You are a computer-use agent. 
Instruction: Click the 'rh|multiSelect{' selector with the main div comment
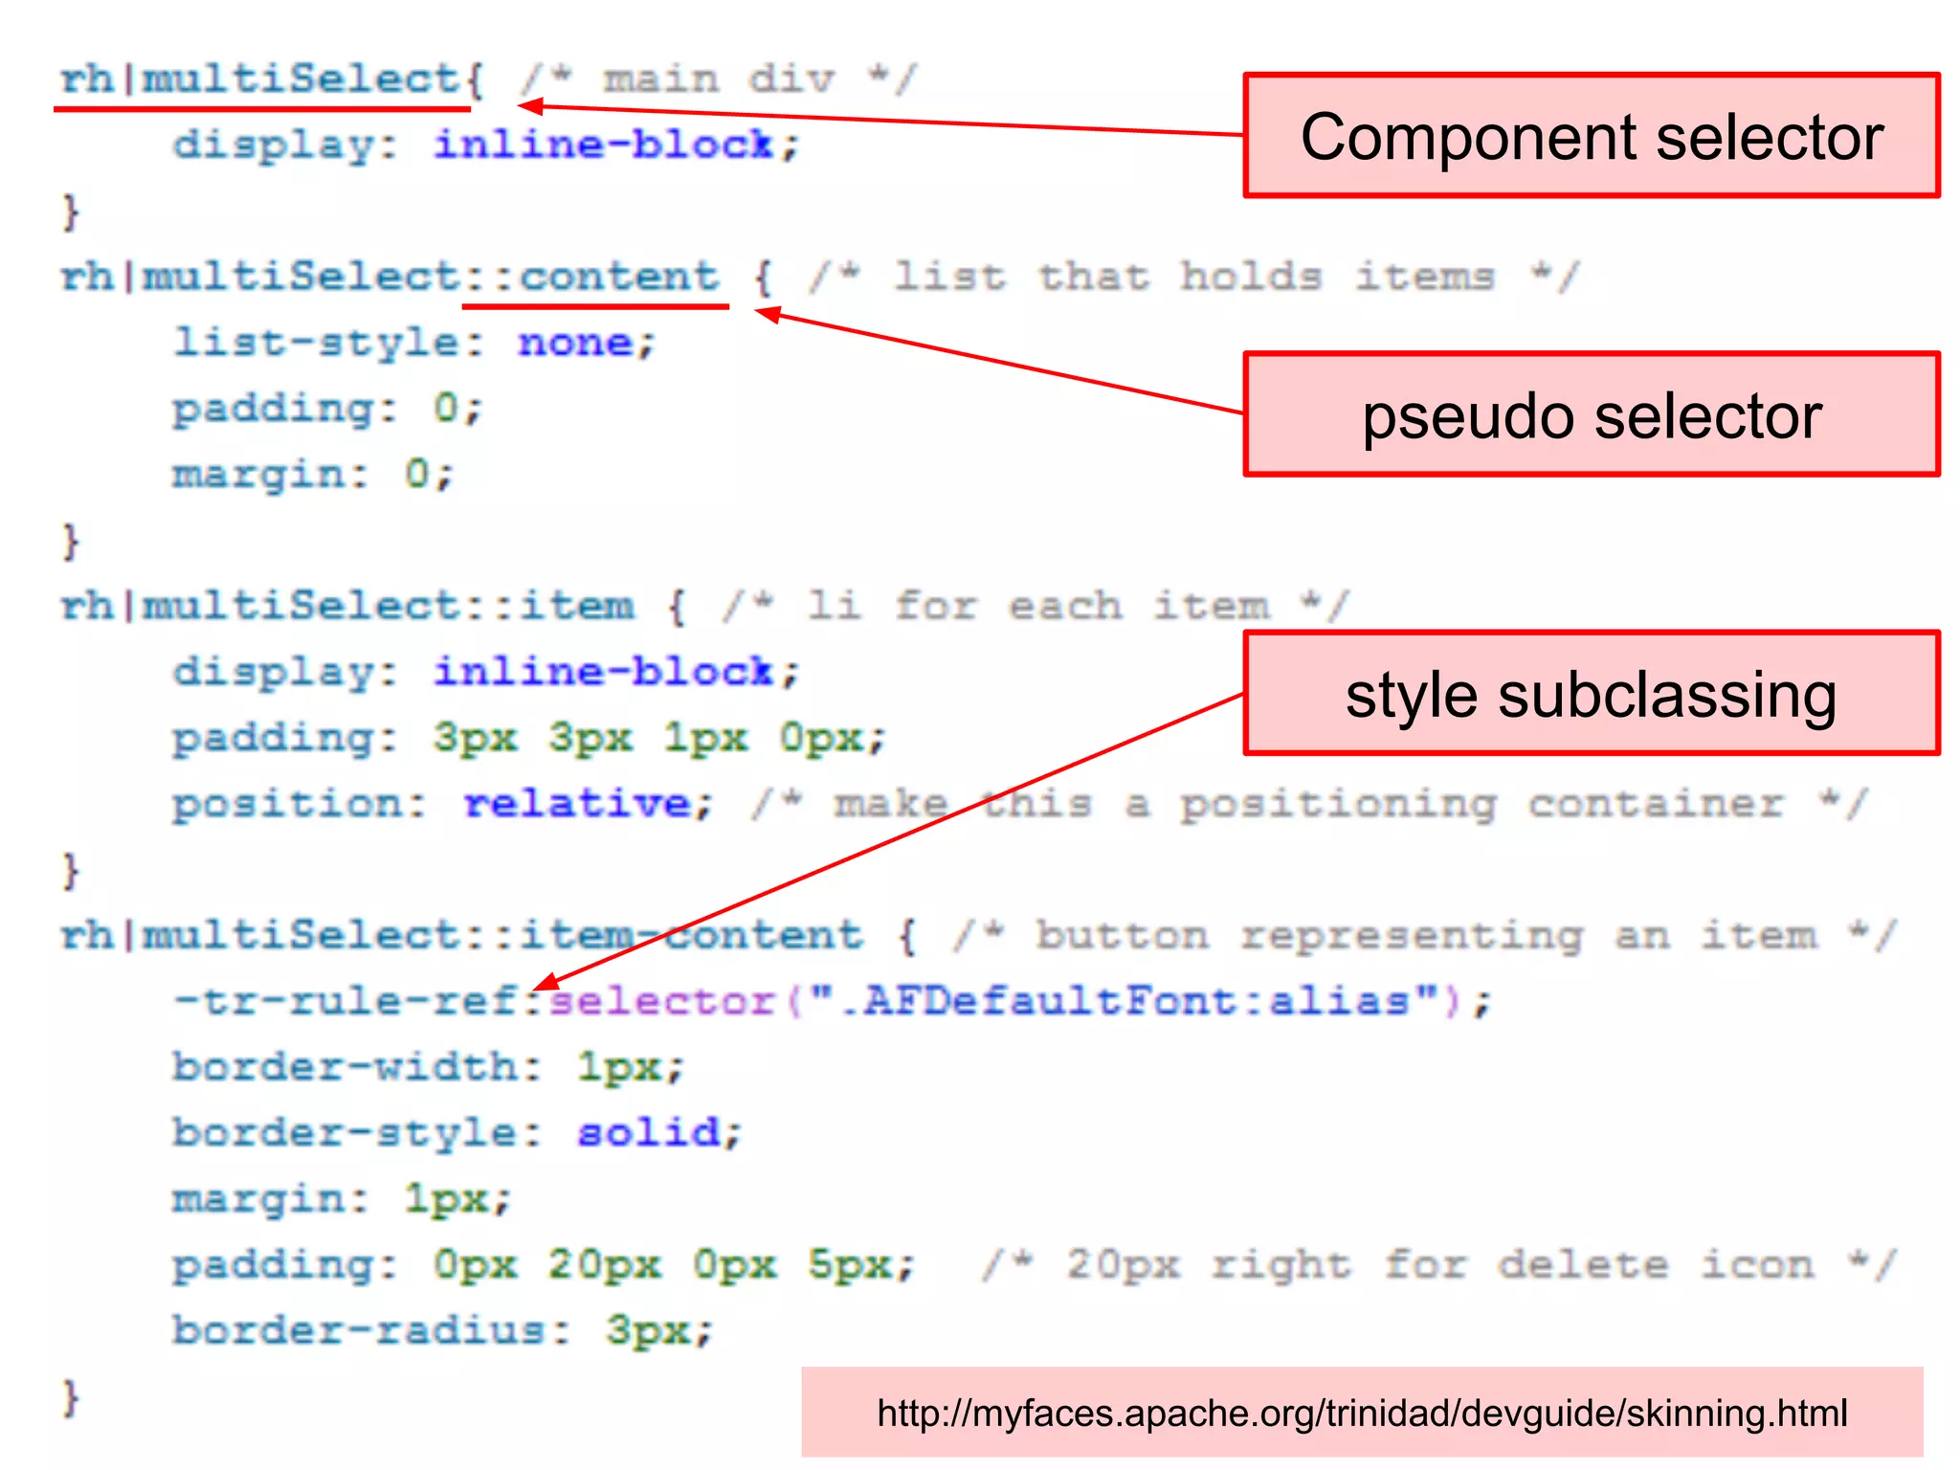click(273, 80)
